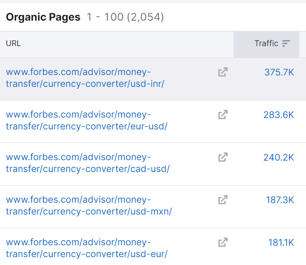Click traffic value 375.7K
Screen dimensions: 306x265
pyautogui.click(x=279, y=72)
